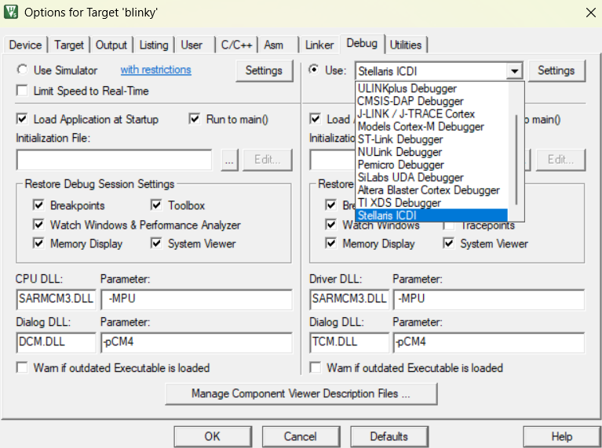Switch to the Device tab
This screenshot has height=448, width=602.
pos(25,45)
